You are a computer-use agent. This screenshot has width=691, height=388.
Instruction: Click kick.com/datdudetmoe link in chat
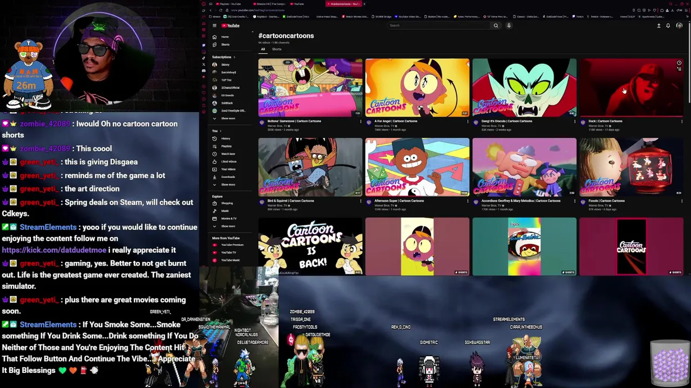[54, 250]
